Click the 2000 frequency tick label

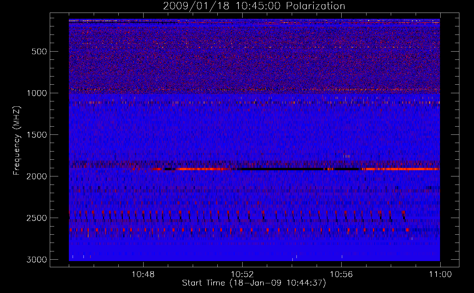click(37, 176)
